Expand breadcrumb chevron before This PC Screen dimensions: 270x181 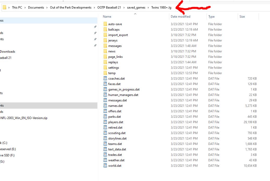click(9, 8)
